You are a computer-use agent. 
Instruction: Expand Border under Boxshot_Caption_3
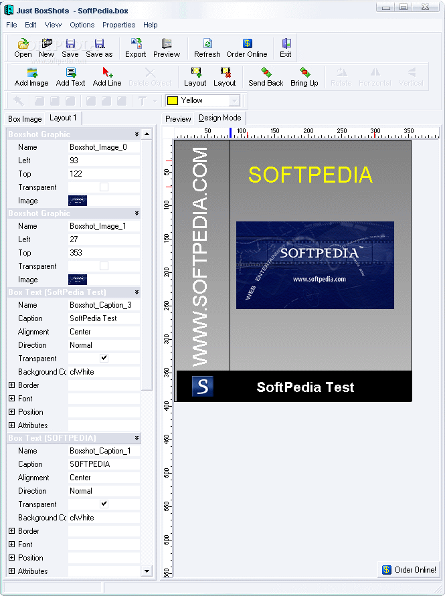pyautogui.click(x=12, y=385)
